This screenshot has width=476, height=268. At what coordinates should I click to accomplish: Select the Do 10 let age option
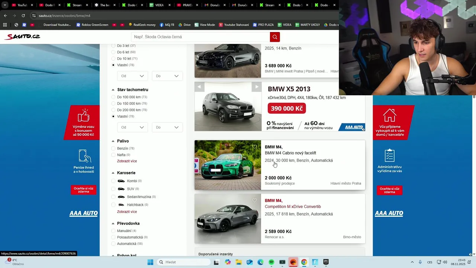[114, 58]
